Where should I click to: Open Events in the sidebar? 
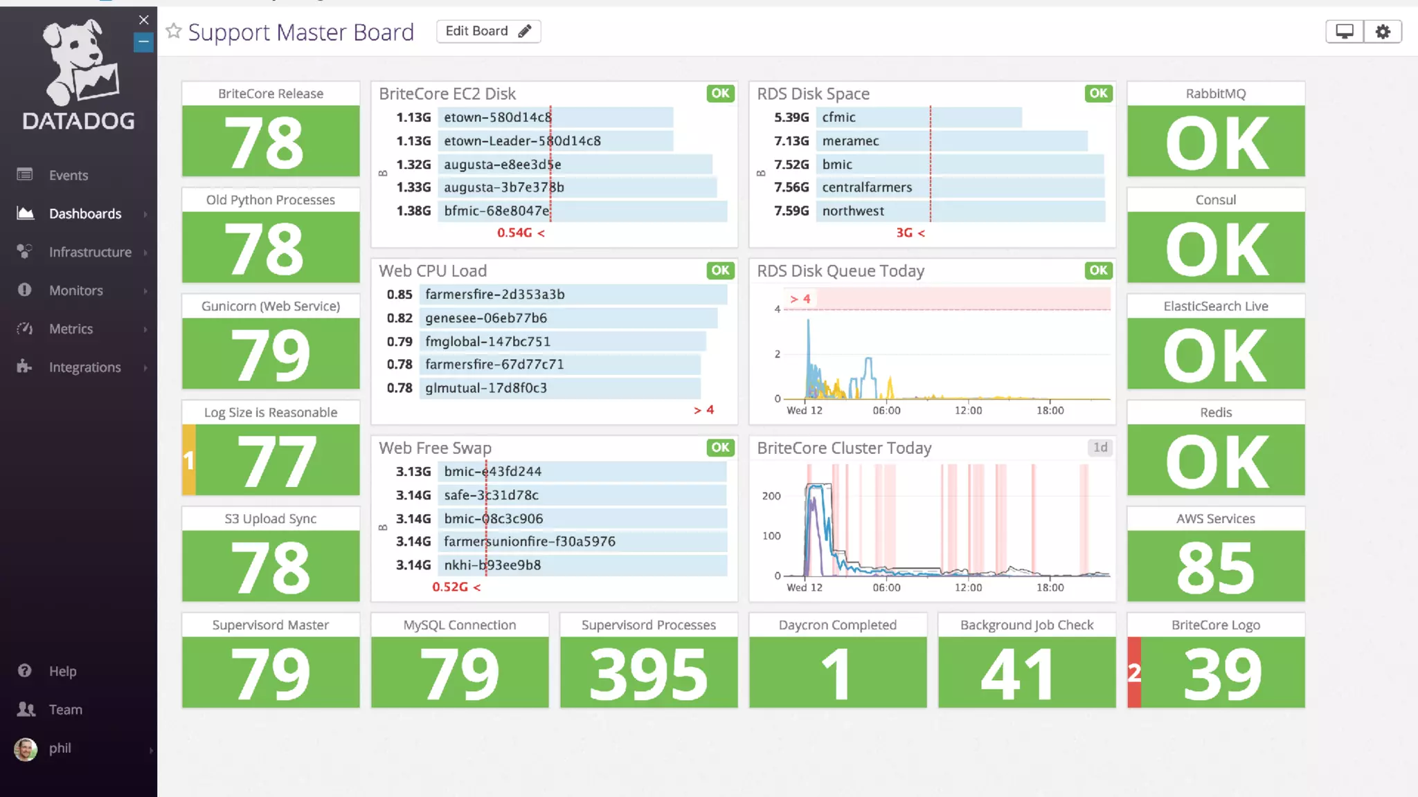(x=68, y=175)
